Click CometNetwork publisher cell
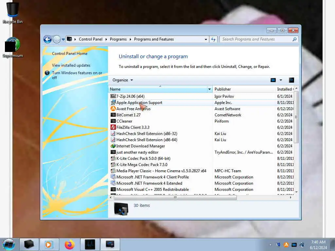 click(x=228, y=115)
